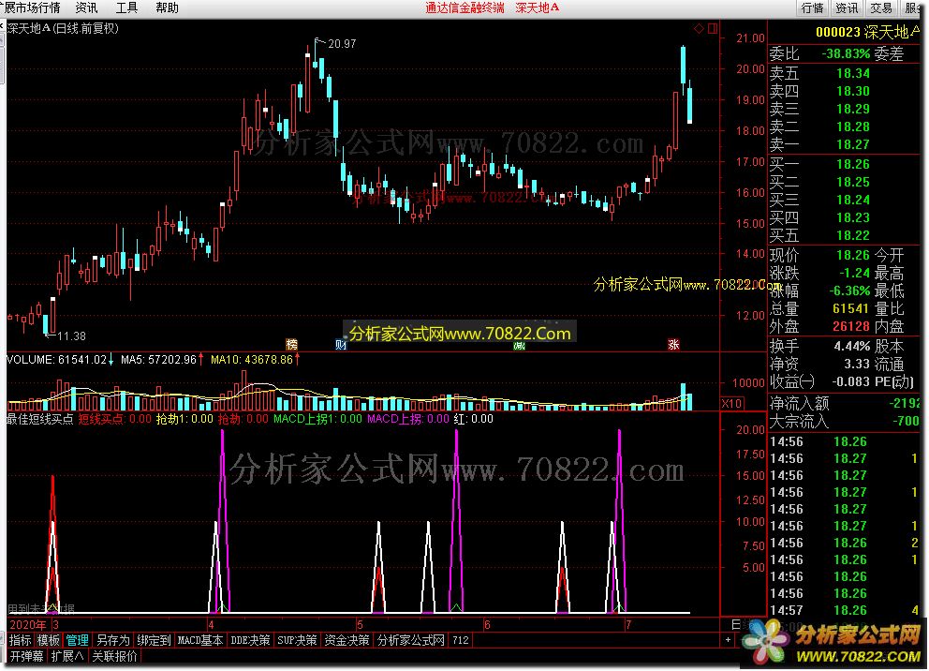The height and width of the screenshot is (671, 929).
Task: Click the 另存为 button
Action: tap(112, 640)
